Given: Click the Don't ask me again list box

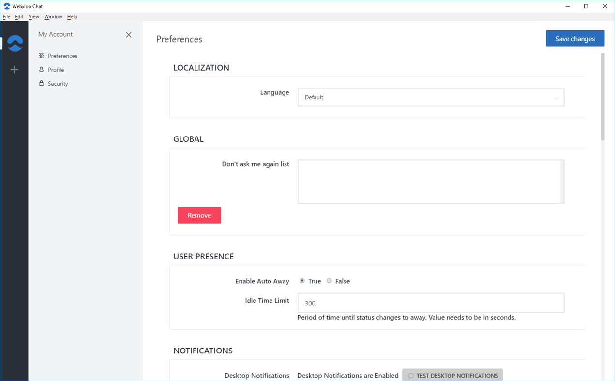Looking at the screenshot, I should [x=431, y=182].
